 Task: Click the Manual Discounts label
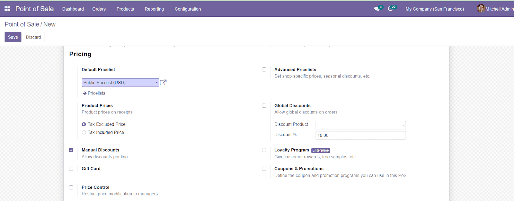(x=101, y=150)
